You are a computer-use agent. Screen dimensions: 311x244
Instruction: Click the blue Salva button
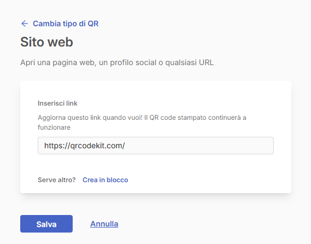(46, 224)
